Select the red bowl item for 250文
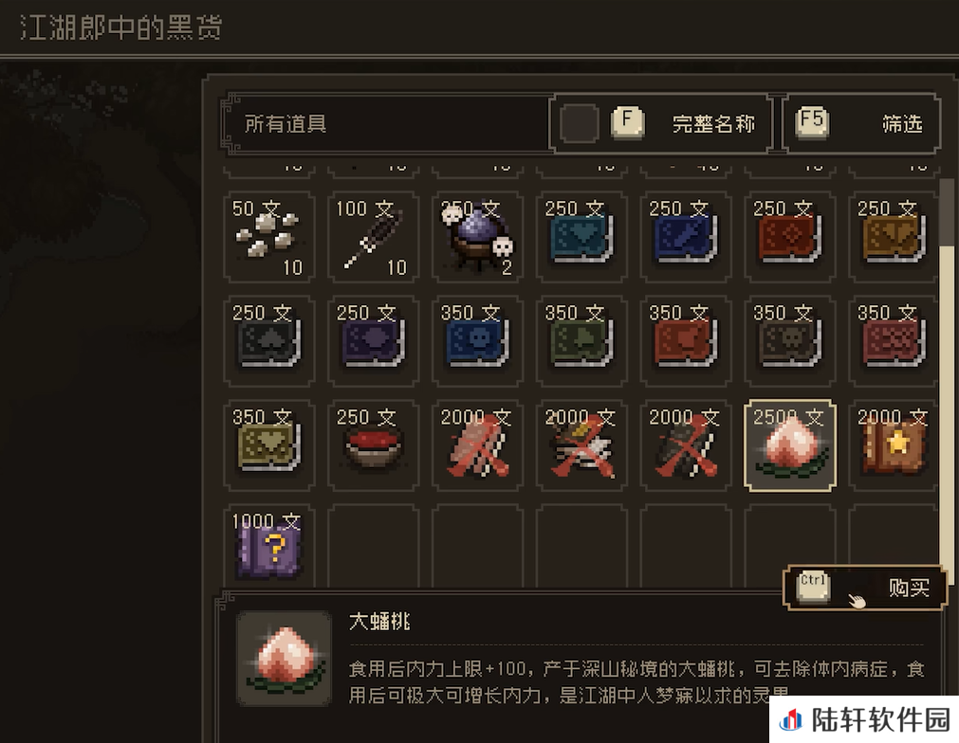Screen dimensions: 959x743 pyautogui.click(x=373, y=445)
